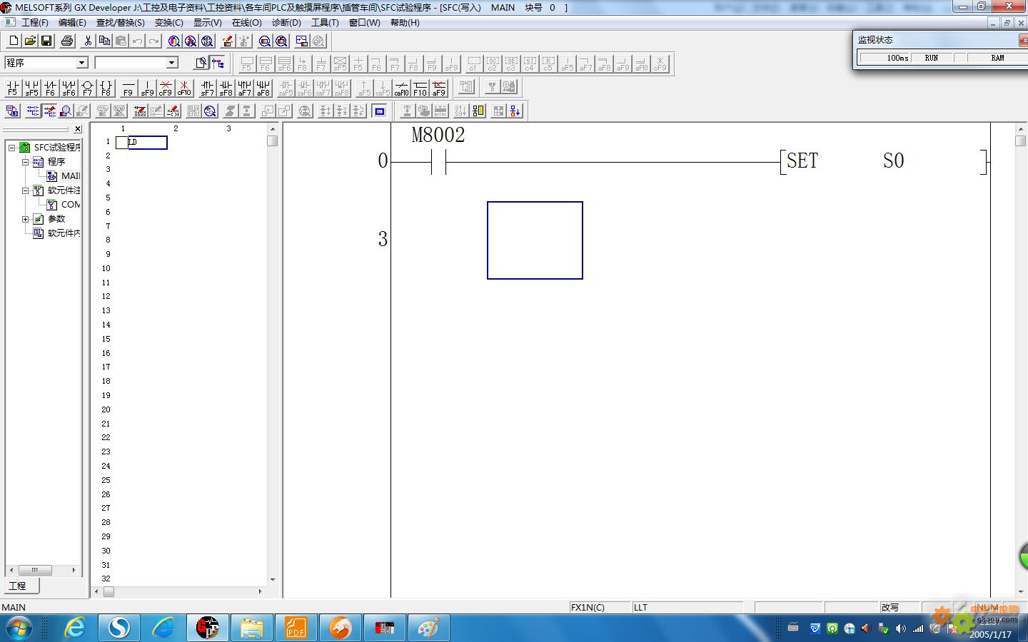Viewport: 1028px width, 642px height.
Task: Insert rising pulse contact sF7
Action: tap(207, 88)
